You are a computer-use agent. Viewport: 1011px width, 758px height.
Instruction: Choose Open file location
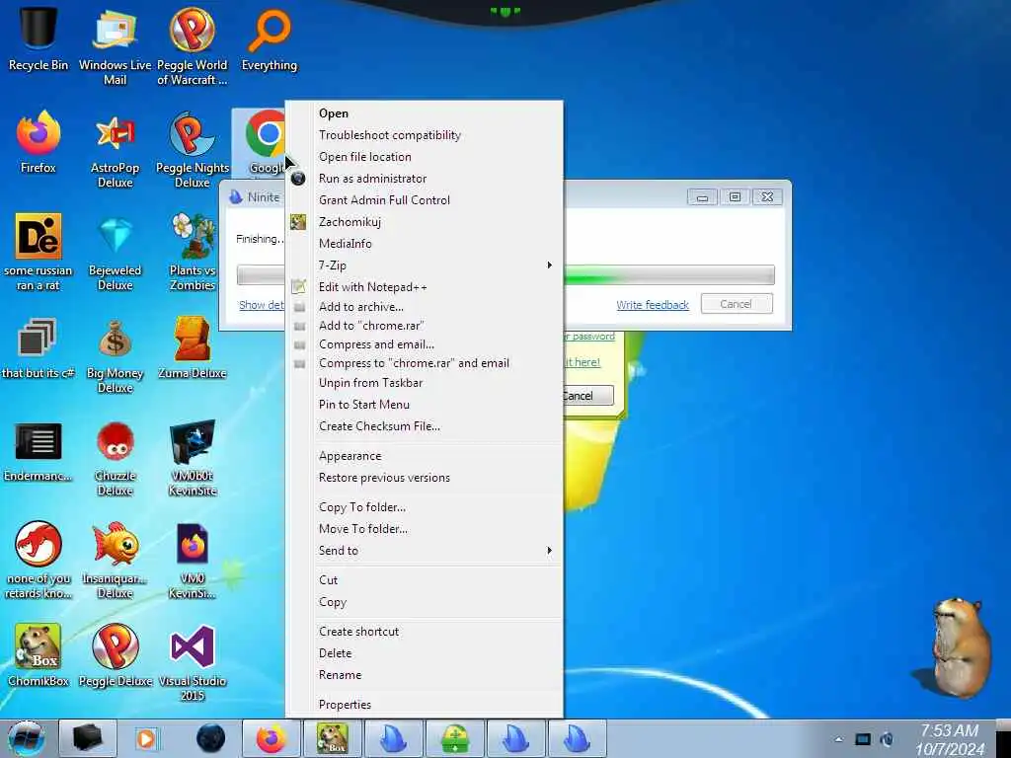pyautogui.click(x=425, y=157)
